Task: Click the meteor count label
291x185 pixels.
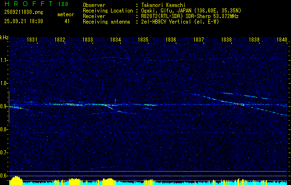Action: point(66,14)
